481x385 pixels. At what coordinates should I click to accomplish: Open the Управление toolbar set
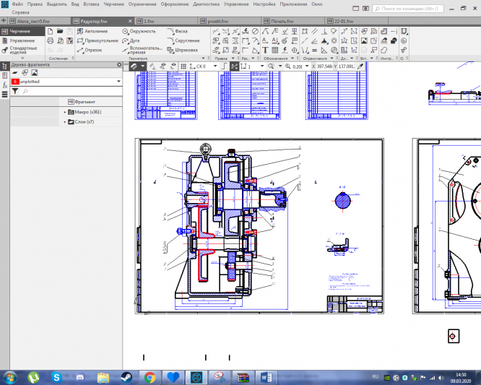[x=21, y=41]
